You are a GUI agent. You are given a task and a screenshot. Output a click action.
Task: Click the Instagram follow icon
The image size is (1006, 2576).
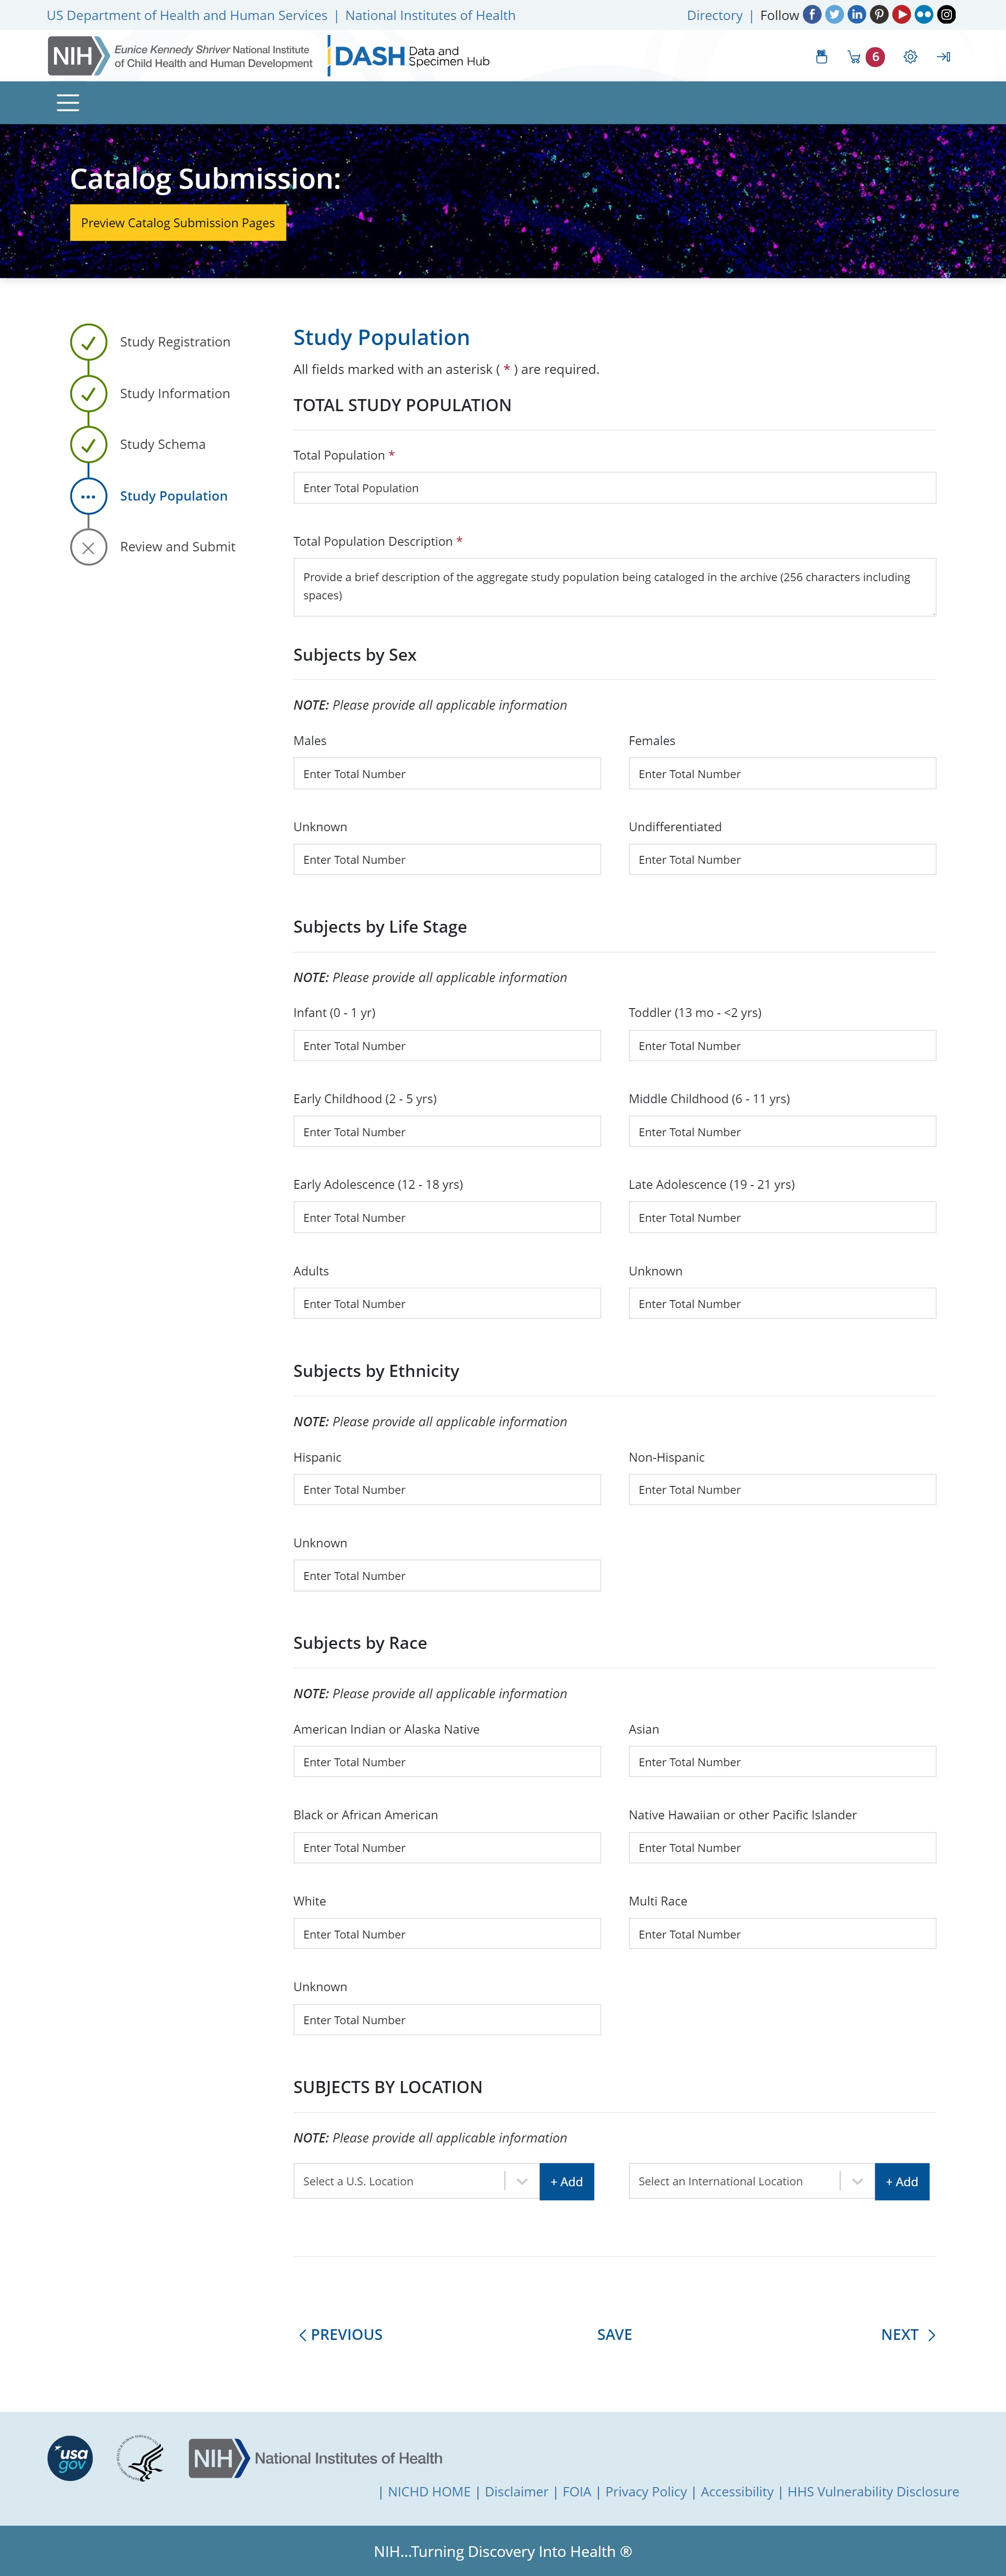point(946,15)
